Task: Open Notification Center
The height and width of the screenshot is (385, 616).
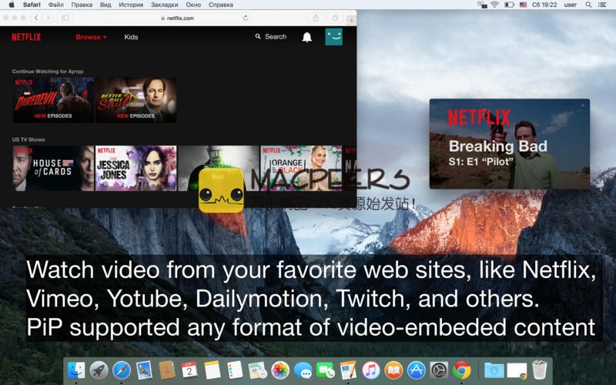Action: pos(602,5)
